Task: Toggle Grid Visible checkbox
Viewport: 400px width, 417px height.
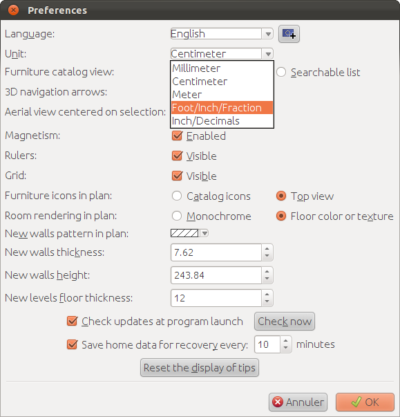Action: pyautogui.click(x=177, y=176)
